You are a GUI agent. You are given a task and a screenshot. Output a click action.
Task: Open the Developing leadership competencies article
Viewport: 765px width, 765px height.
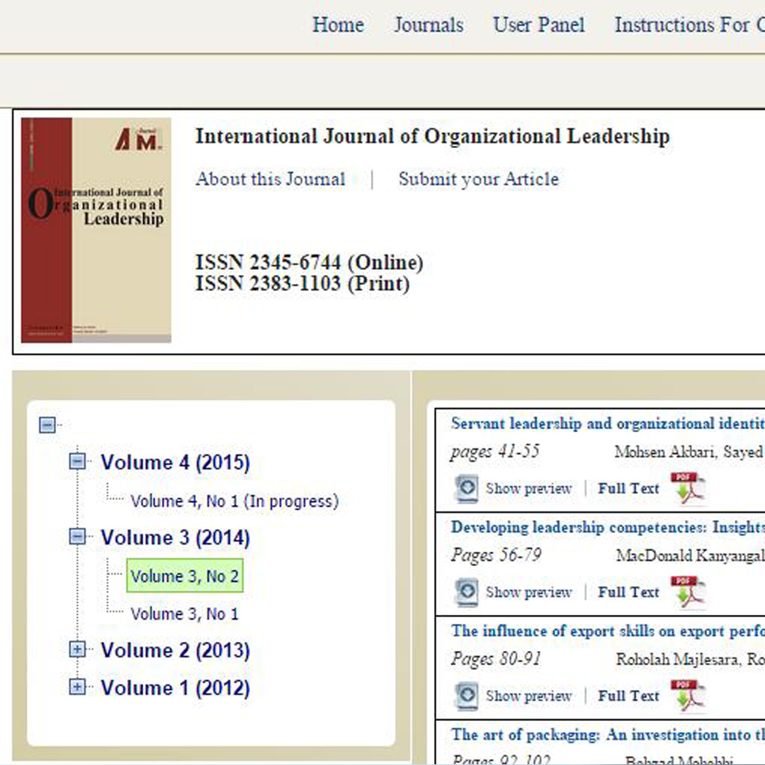pyautogui.click(x=608, y=528)
